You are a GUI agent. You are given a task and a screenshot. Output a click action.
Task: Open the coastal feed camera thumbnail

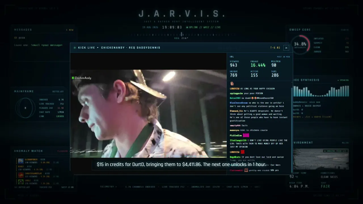coord(321,159)
